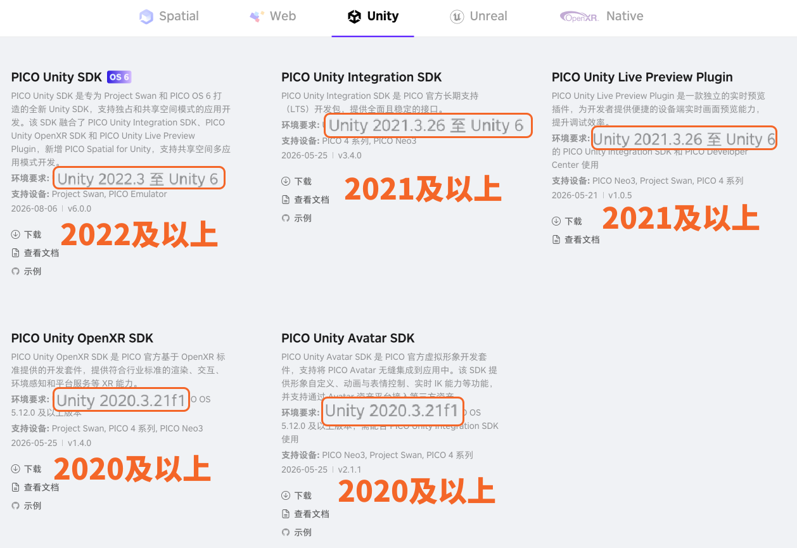The width and height of the screenshot is (797, 548).
Task: Click version text v6.0.0
Action: 79,208
